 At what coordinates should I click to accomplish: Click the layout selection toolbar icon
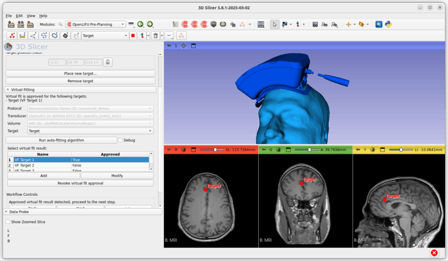(x=261, y=24)
